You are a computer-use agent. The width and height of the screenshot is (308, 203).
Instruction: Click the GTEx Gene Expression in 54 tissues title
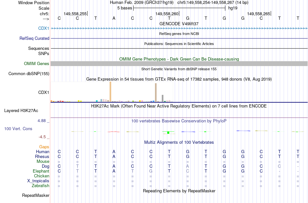click(179, 79)
